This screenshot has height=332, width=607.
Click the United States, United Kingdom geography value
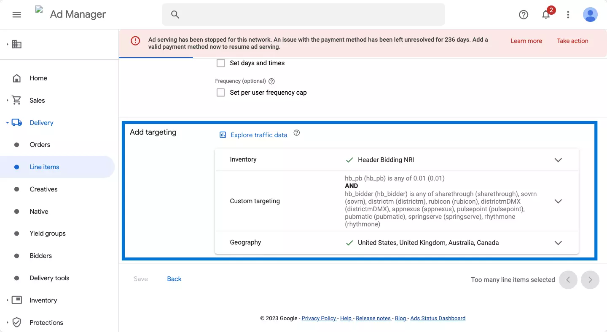pyautogui.click(x=428, y=243)
